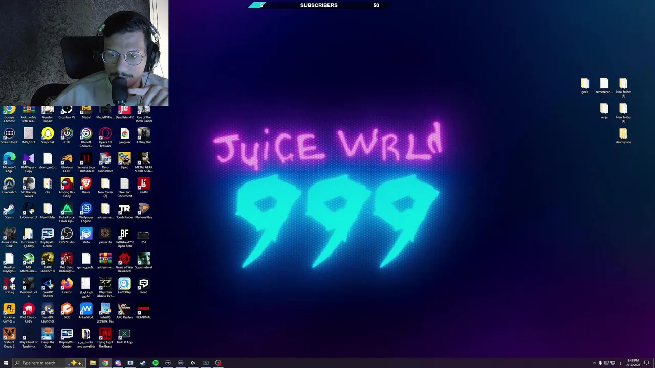This screenshot has width=655, height=368.
Task: Open Spotify from the taskbar
Action: 156,363
